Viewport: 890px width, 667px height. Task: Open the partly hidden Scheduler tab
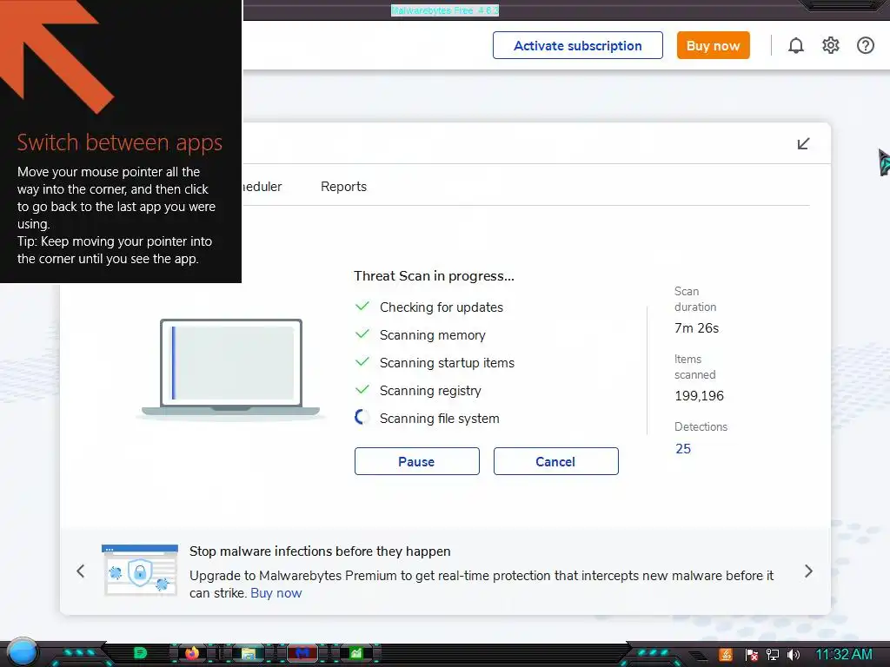262,187
